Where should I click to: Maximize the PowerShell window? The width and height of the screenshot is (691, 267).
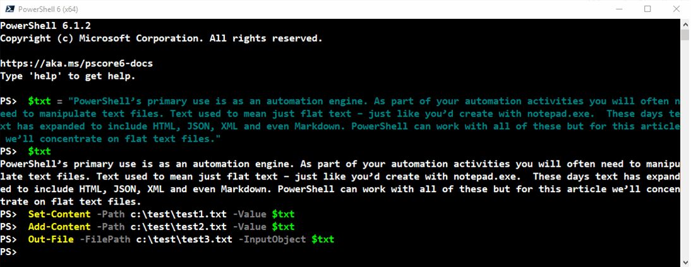click(647, 9)
